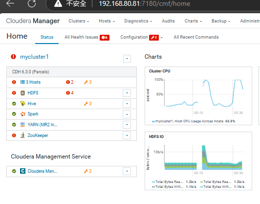Open the YARN (MR2 In... service link
260x204 pixels.
(x=43, y=125)
